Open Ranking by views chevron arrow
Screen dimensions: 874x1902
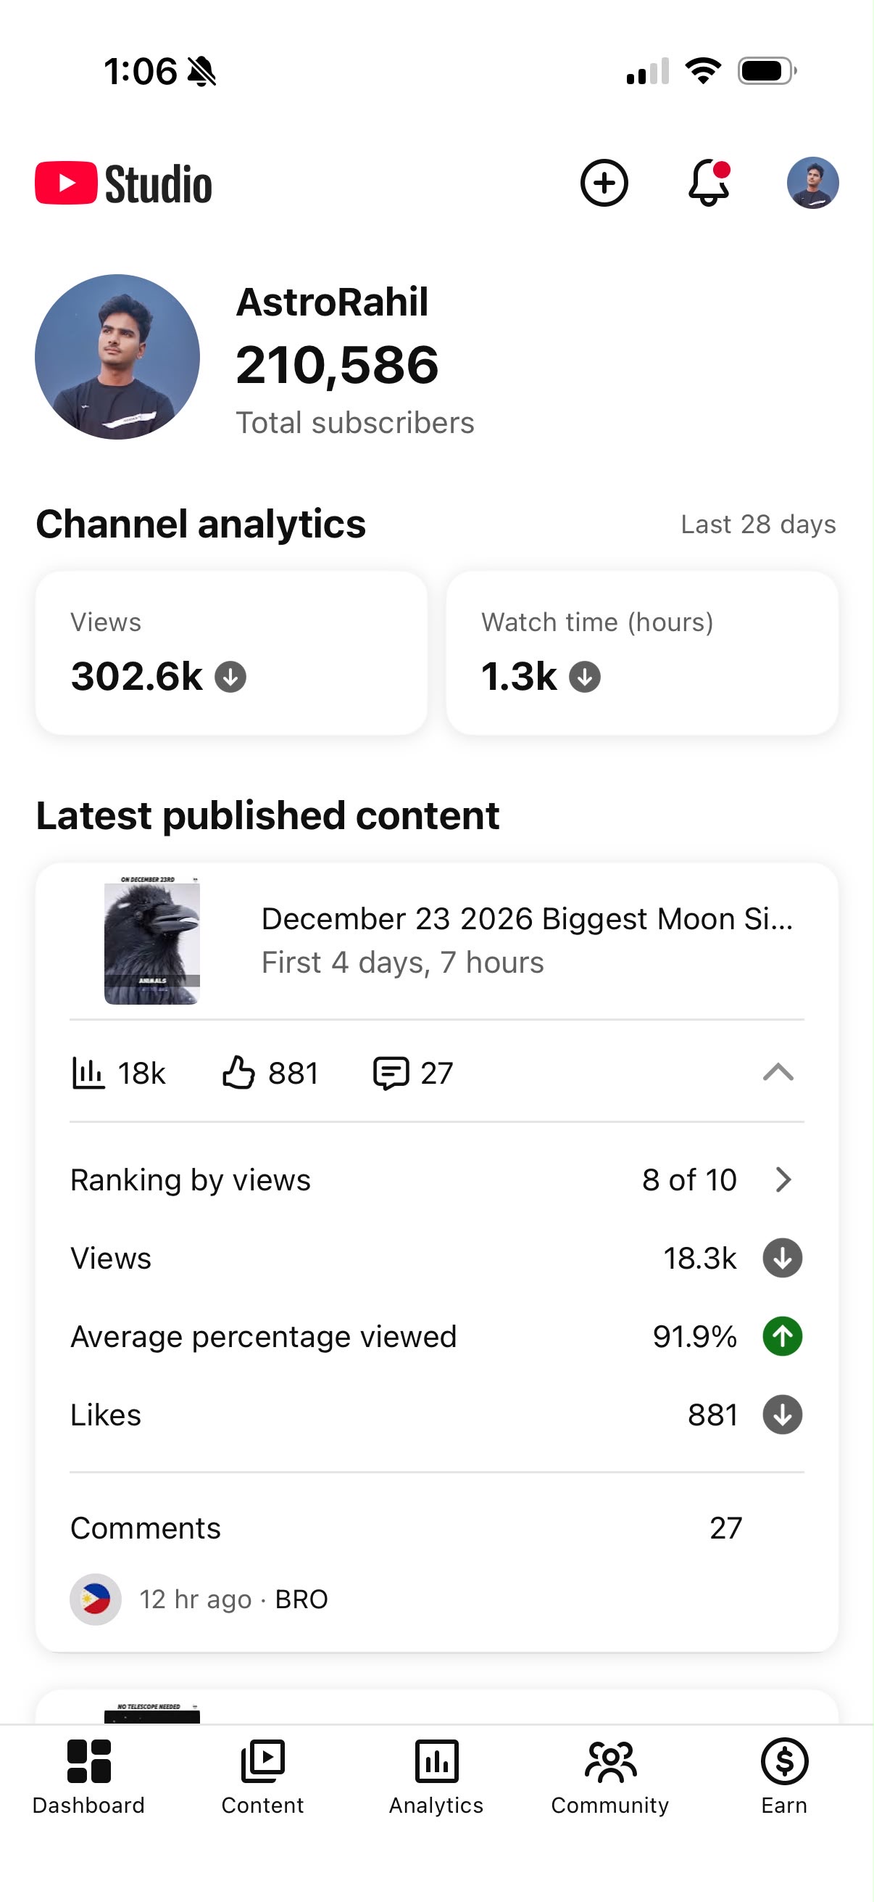coord(783,1180)
